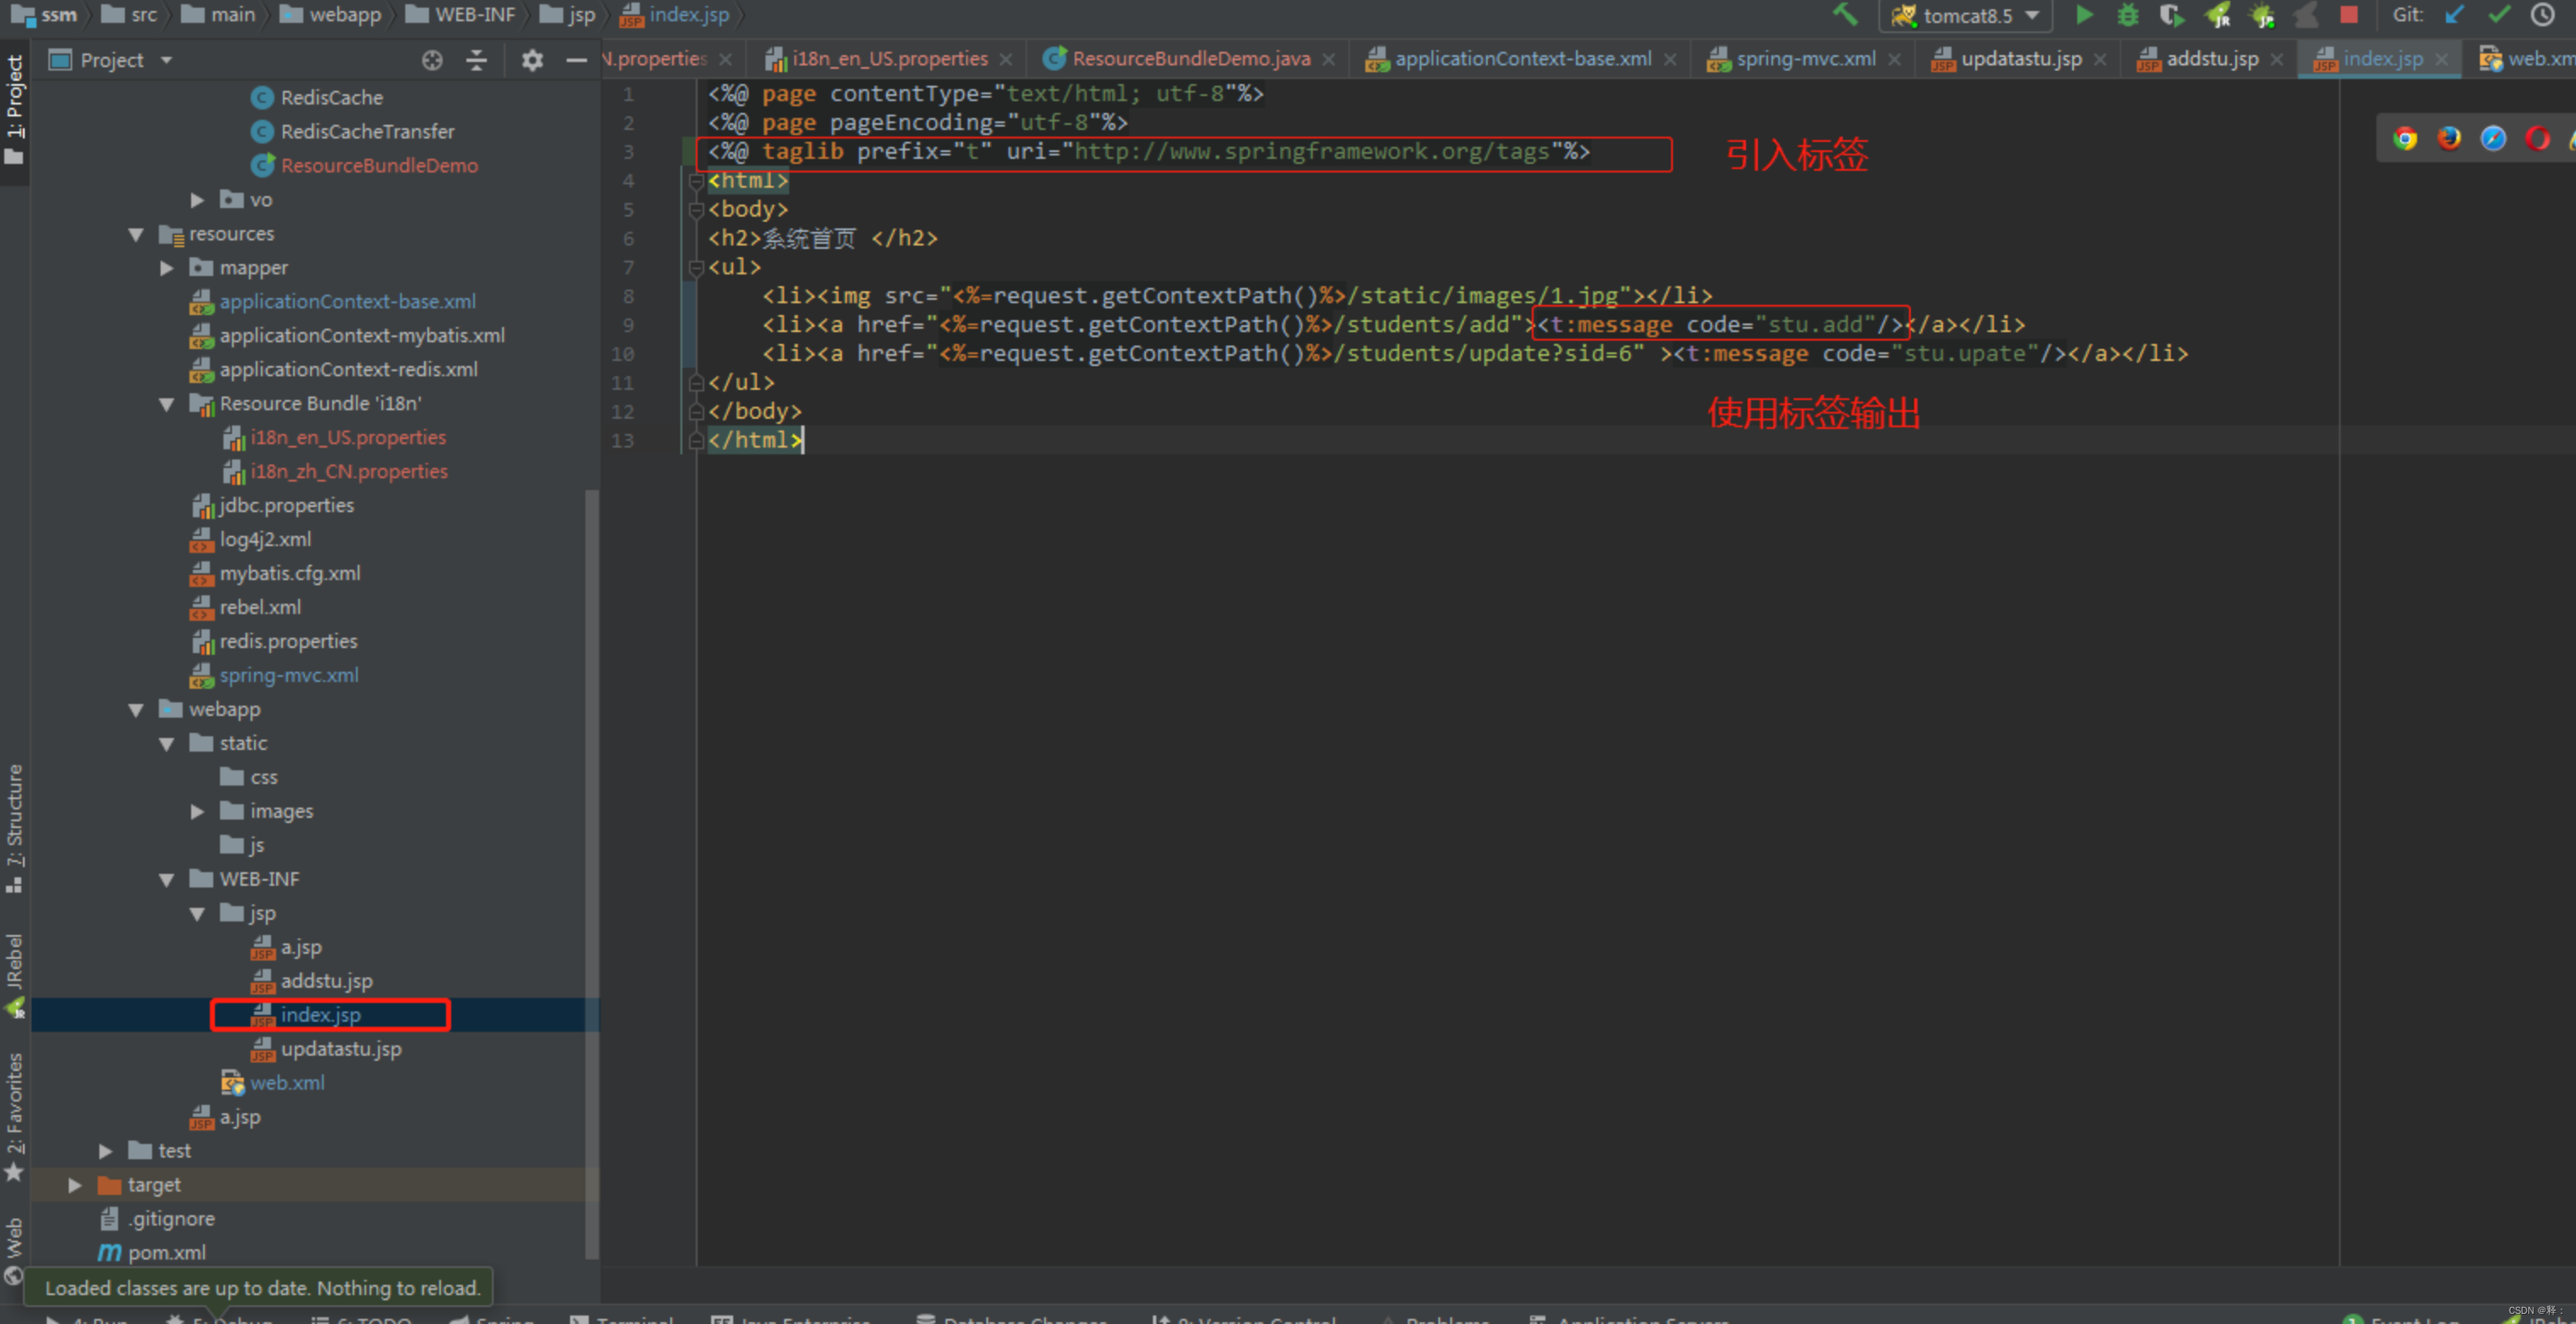Collapse the webapp folder
Screen dimensions: 2576x1324
[136, 709]
